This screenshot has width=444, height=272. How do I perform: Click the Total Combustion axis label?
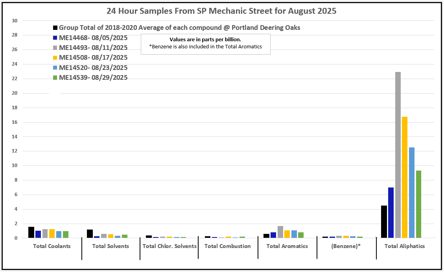(227, 246)
